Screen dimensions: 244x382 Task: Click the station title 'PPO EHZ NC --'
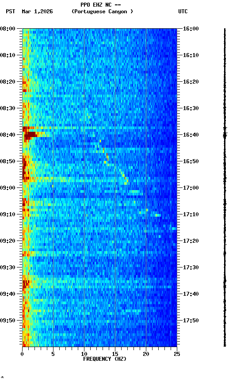pyautogui.click(x=101, y=5)
